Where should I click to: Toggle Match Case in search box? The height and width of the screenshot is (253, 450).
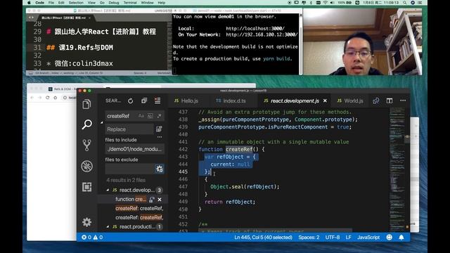[x=141, y=116]
